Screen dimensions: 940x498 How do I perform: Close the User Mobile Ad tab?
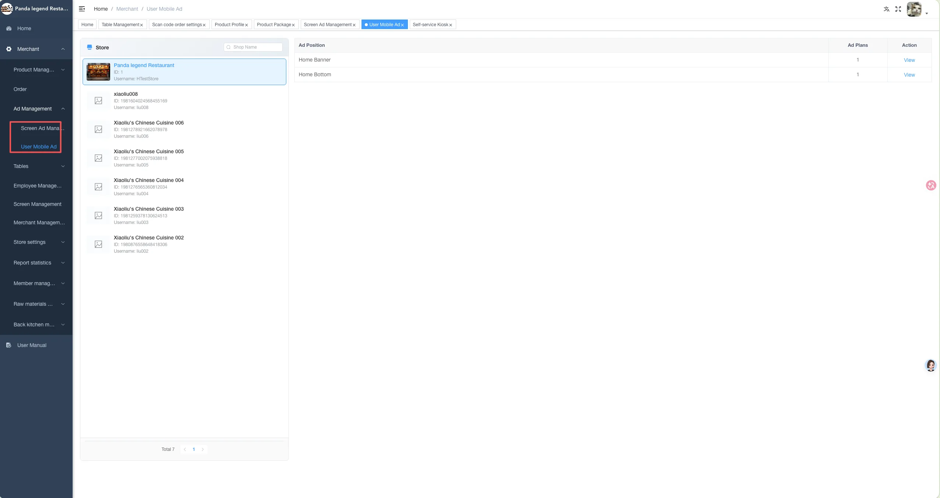[402, 25]
